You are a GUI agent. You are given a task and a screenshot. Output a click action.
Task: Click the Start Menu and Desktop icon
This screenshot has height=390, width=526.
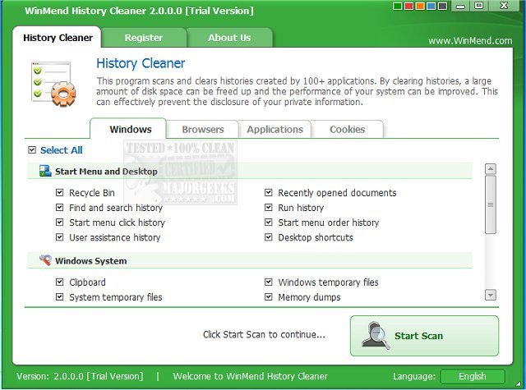(x=45, y=171)
